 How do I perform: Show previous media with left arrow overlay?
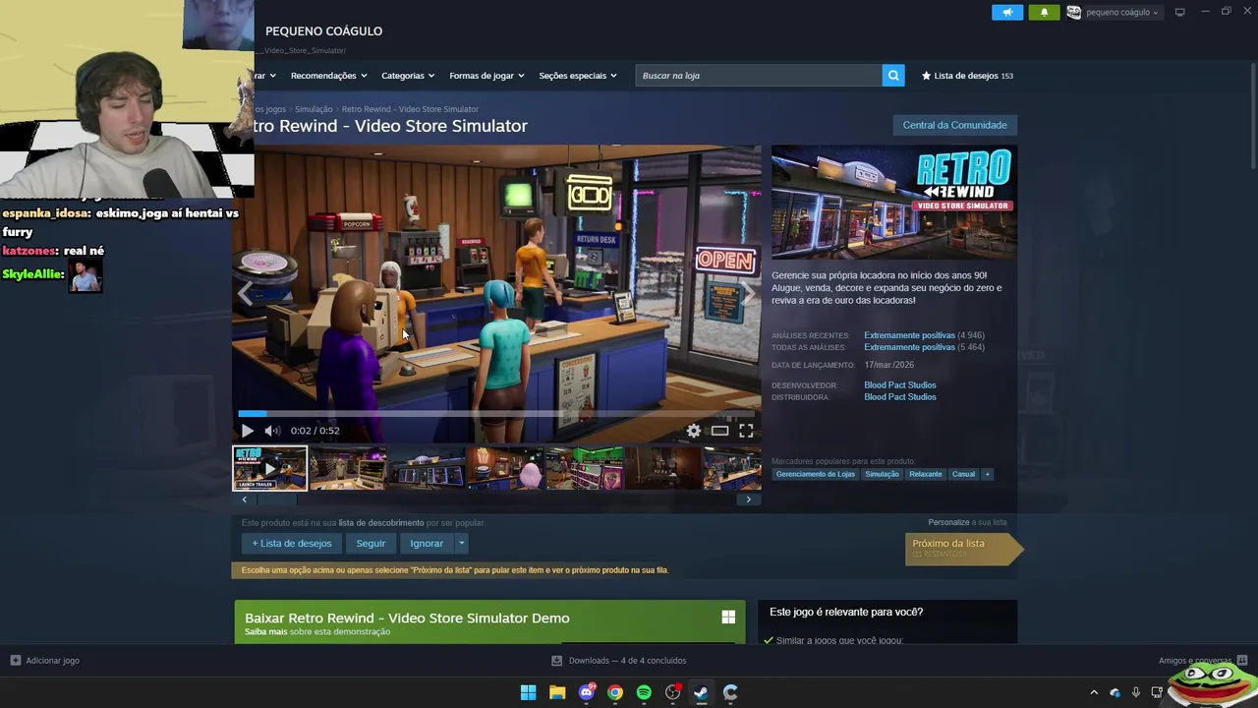click(x=245, y=293)
